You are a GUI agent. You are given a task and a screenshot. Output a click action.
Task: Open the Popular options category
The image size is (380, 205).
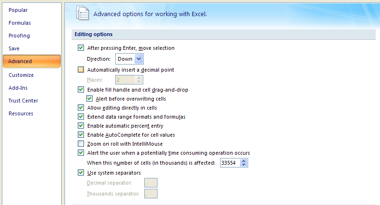(18, 10)
